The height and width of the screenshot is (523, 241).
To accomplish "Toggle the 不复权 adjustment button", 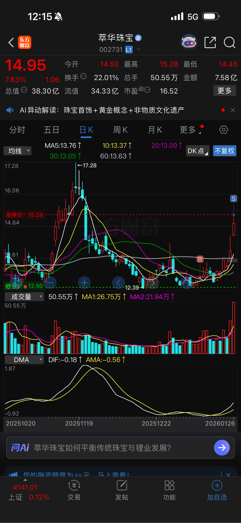I will 225,151.
